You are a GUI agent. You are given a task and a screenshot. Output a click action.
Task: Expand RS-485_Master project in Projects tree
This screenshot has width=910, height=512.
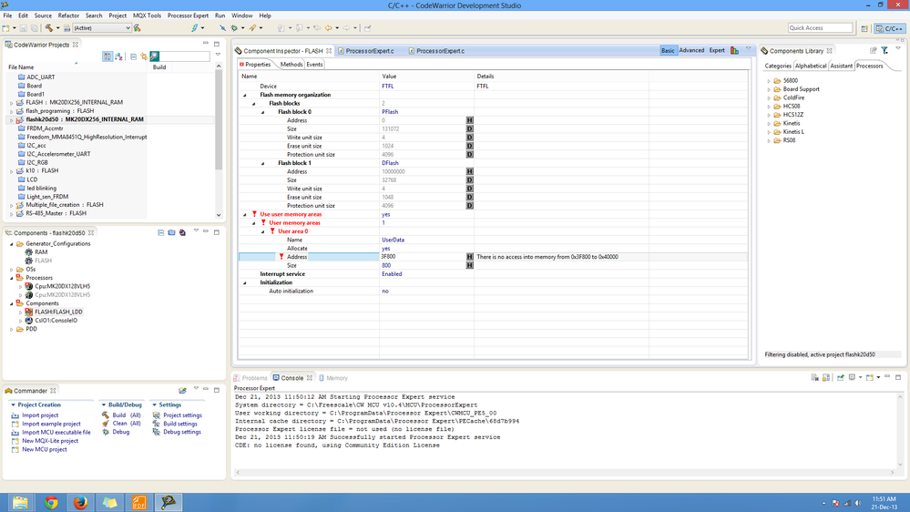click(x=12, y=213)
